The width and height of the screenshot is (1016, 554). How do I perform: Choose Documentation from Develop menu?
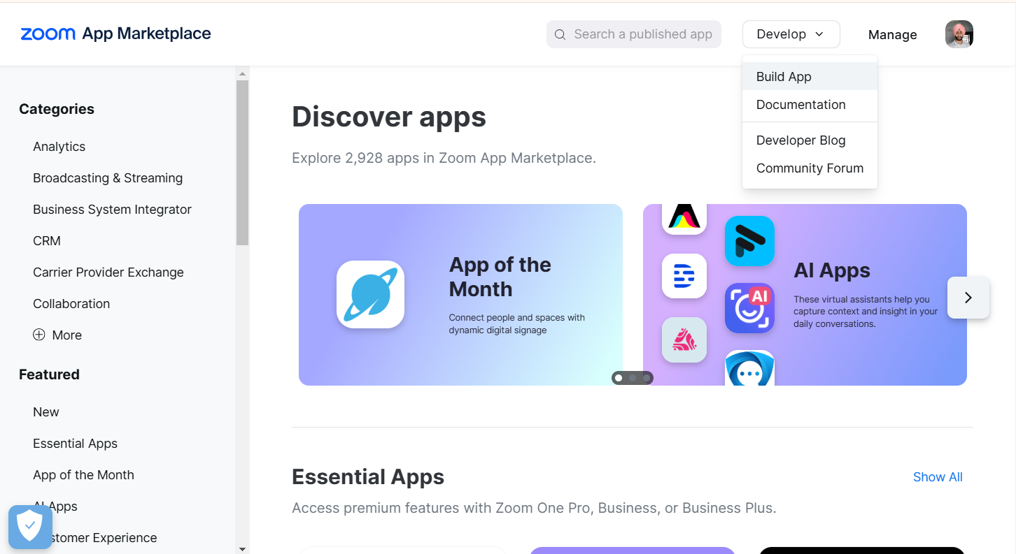pyautogui.click(x=810, y=105)
